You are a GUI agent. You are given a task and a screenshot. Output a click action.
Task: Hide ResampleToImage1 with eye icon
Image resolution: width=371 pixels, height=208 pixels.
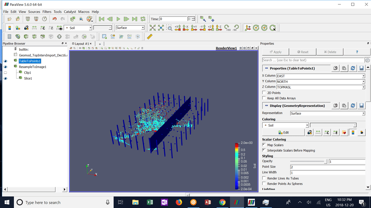tap(5, 67)
